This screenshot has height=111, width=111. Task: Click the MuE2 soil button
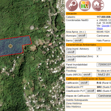click(104, 75)
